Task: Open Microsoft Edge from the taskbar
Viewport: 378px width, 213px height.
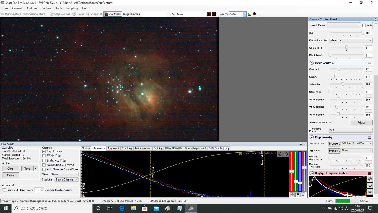Action: click(122, 208)
